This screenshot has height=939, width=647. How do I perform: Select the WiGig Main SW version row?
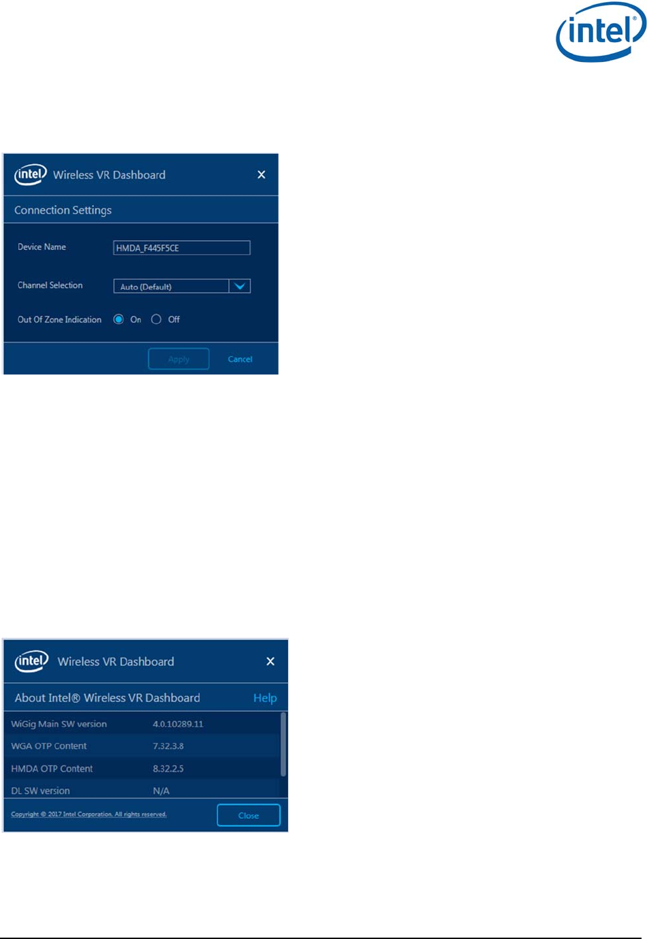click(142, 724)
